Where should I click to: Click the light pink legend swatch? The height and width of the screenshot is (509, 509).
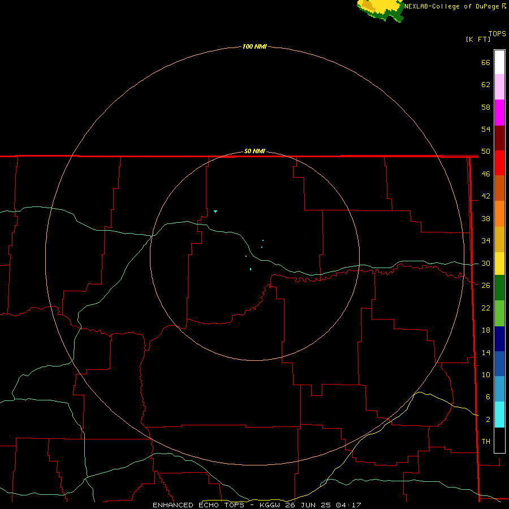(499, 87)
